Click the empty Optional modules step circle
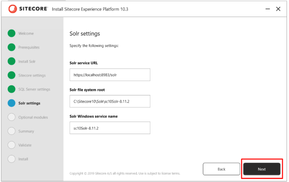The height and width of the screenshot is (182, 289). [12, 117]
